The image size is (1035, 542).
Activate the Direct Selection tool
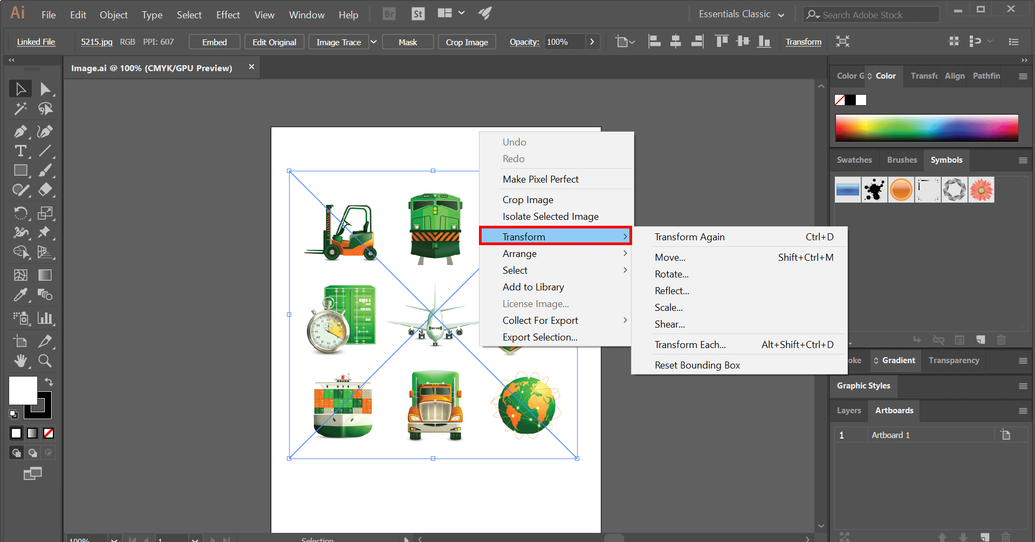click(45, 89)
